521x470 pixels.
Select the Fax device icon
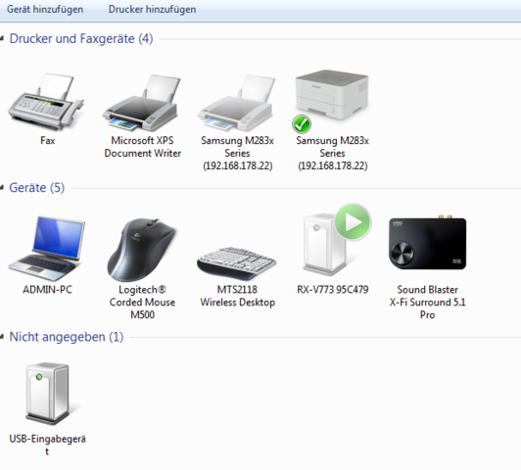(x=46, y=102)
